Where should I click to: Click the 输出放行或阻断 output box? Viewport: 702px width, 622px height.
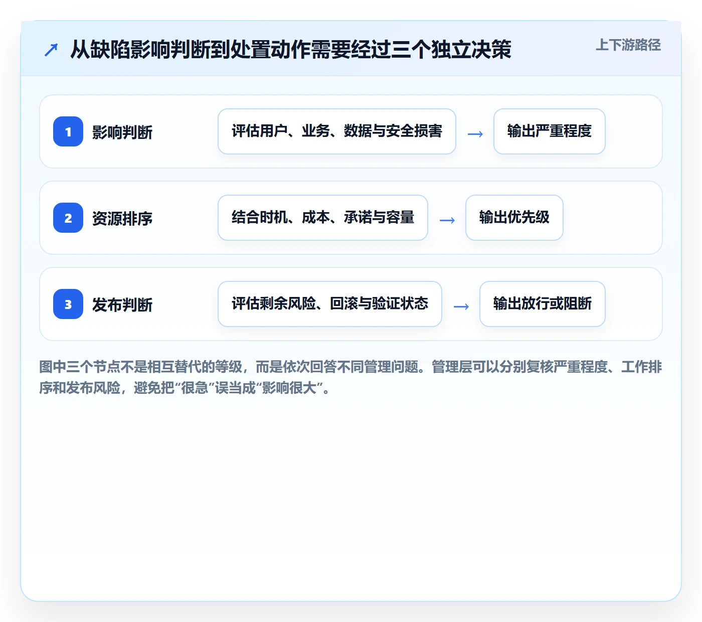543,304
